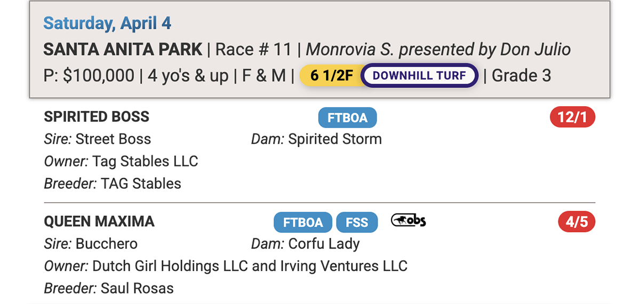Screen dimensions: 640x304
Task: Click sire name Street Boss
Action: (x=113, y=139)
